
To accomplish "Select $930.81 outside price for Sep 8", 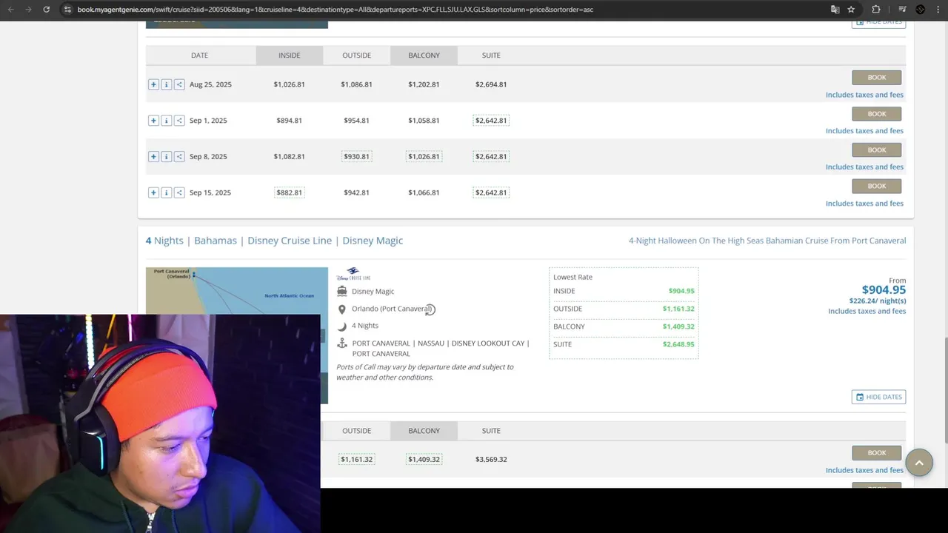I will [356, 156].
